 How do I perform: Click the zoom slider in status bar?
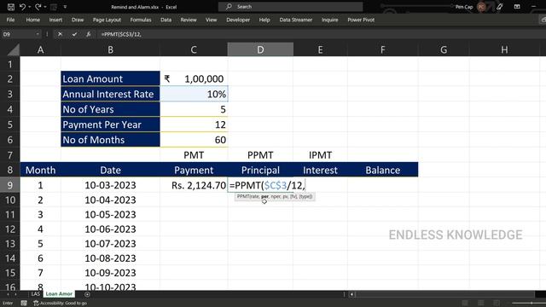coord(531,304)
